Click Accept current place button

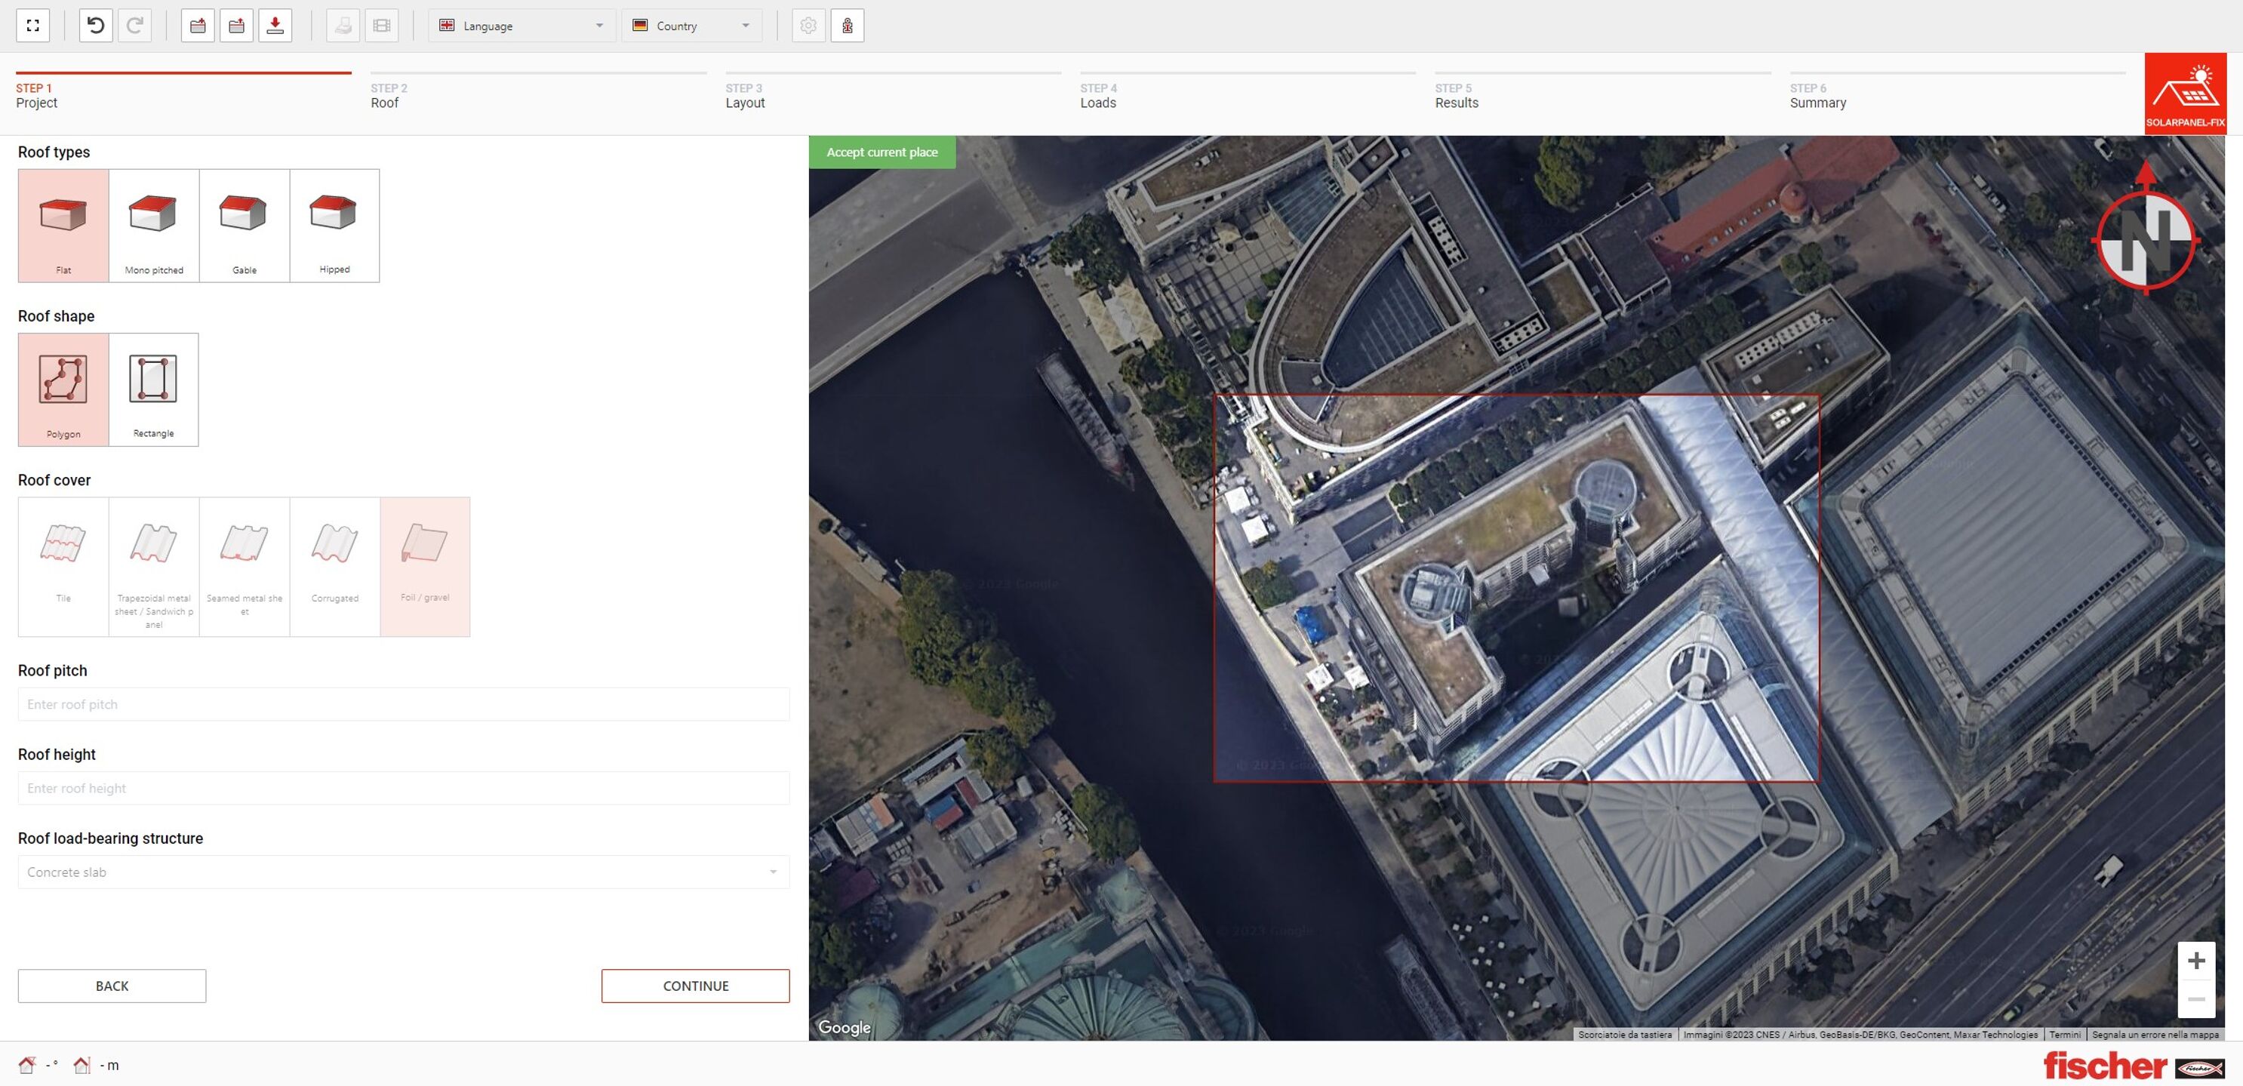click(x=882, y=152)
